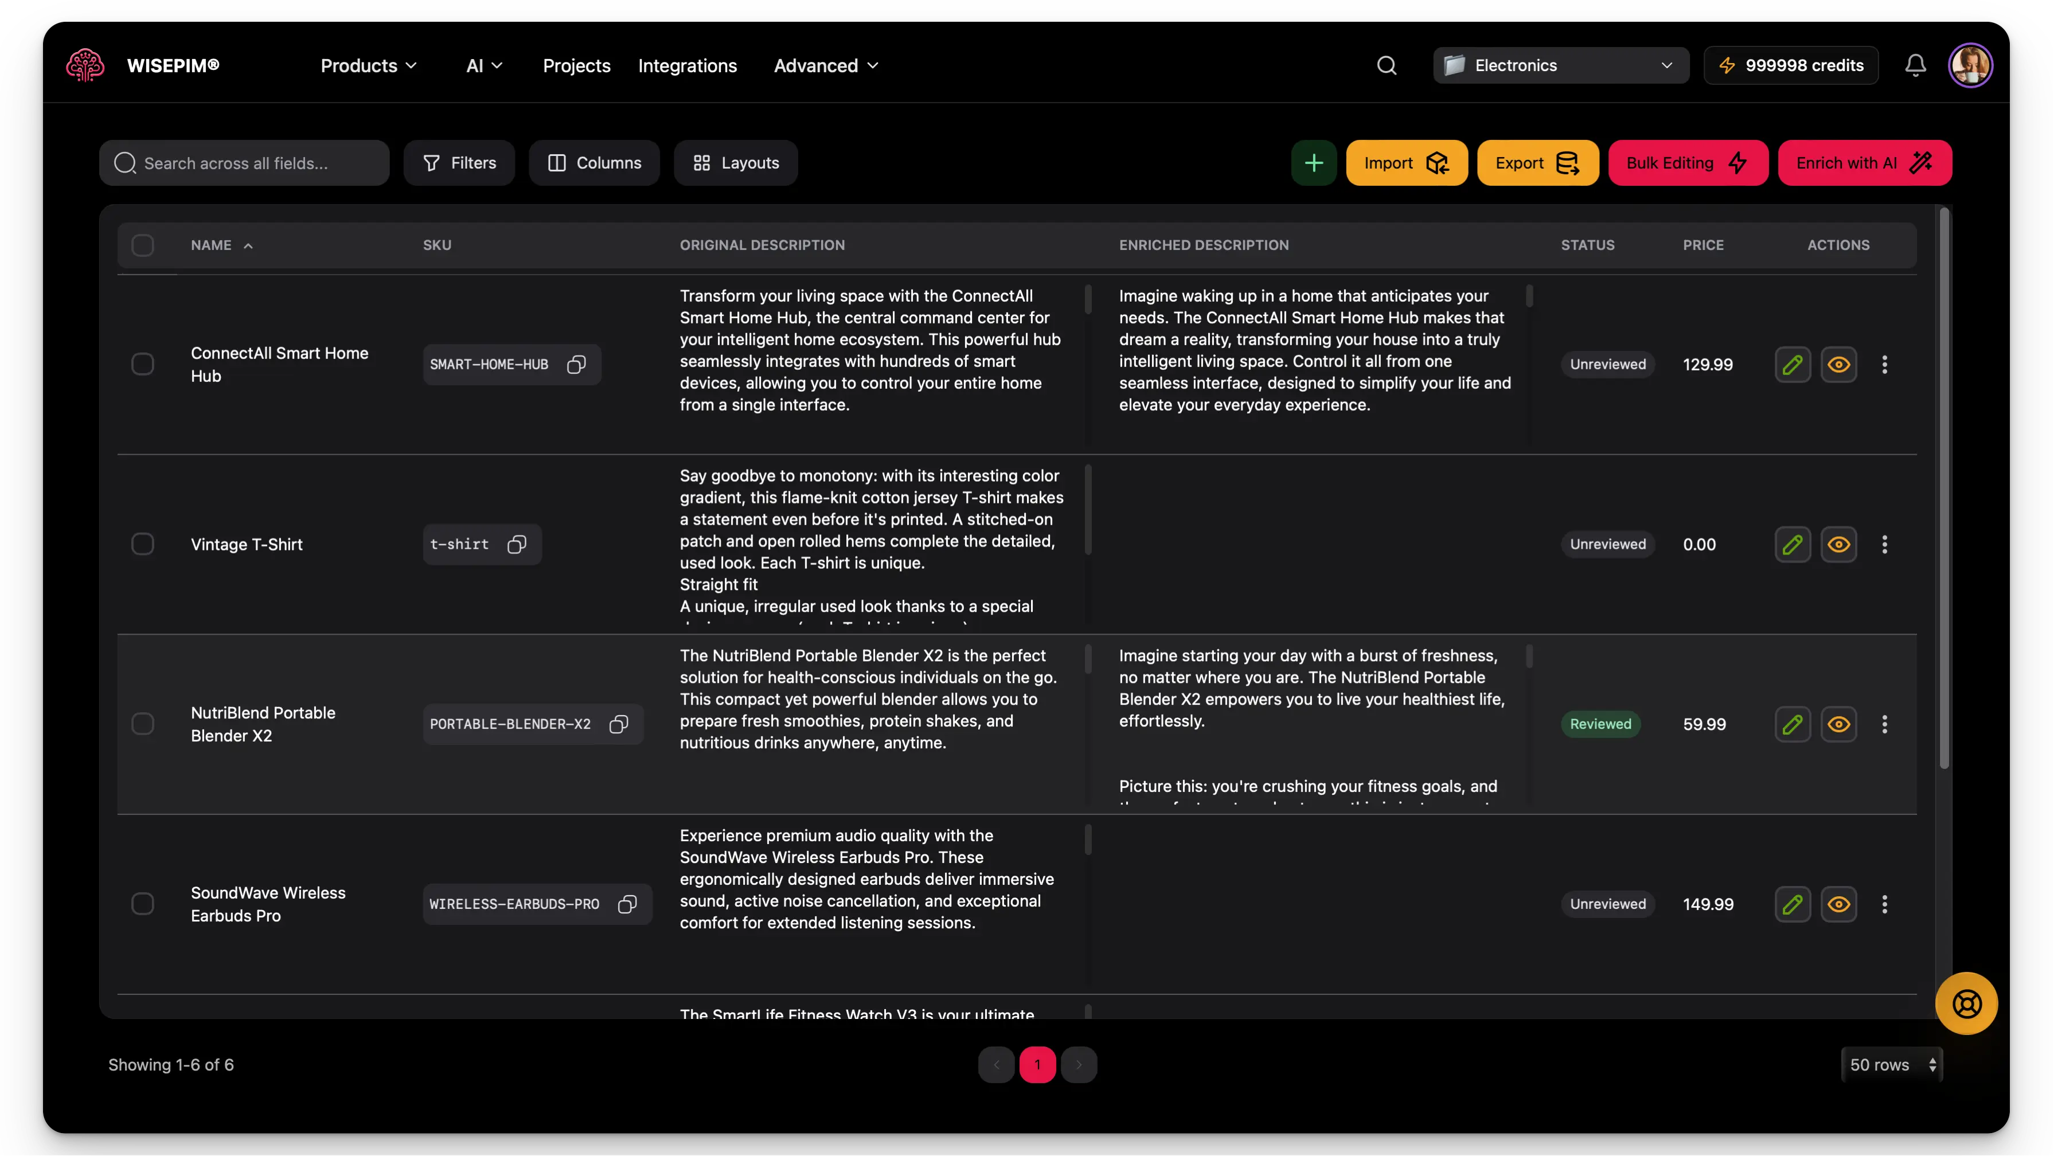Open the help bubble in bottom-right corner
The height and width of the screenshot is (1156, 2054).
click(1966, 1003)
